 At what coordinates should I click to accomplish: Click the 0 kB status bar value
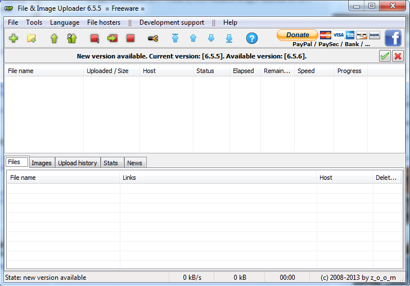(x=240, y=278)
